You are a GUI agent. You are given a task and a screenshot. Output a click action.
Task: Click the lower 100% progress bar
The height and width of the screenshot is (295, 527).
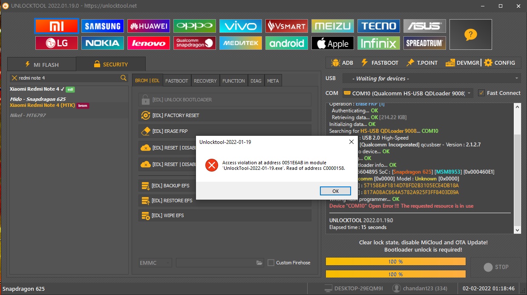[395, 274]
